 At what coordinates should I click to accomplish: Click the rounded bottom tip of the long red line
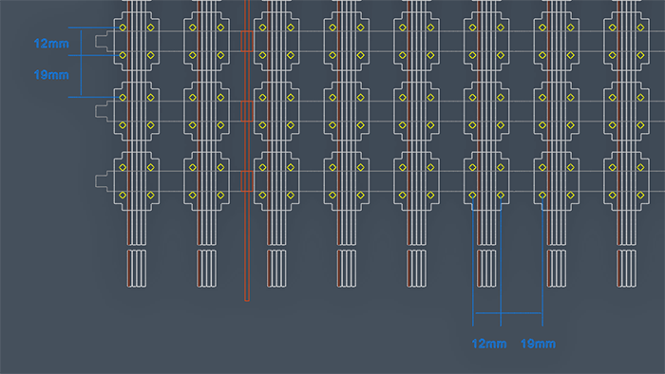pyautogui.click(x=247, y=299)
